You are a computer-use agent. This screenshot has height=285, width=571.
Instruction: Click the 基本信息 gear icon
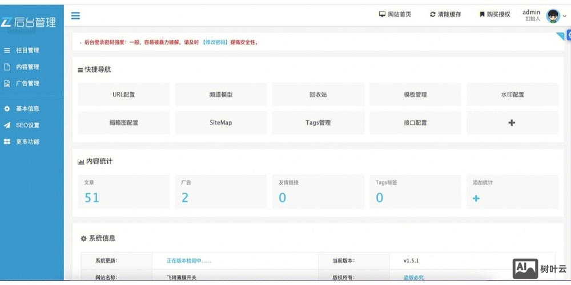(7, 109)
